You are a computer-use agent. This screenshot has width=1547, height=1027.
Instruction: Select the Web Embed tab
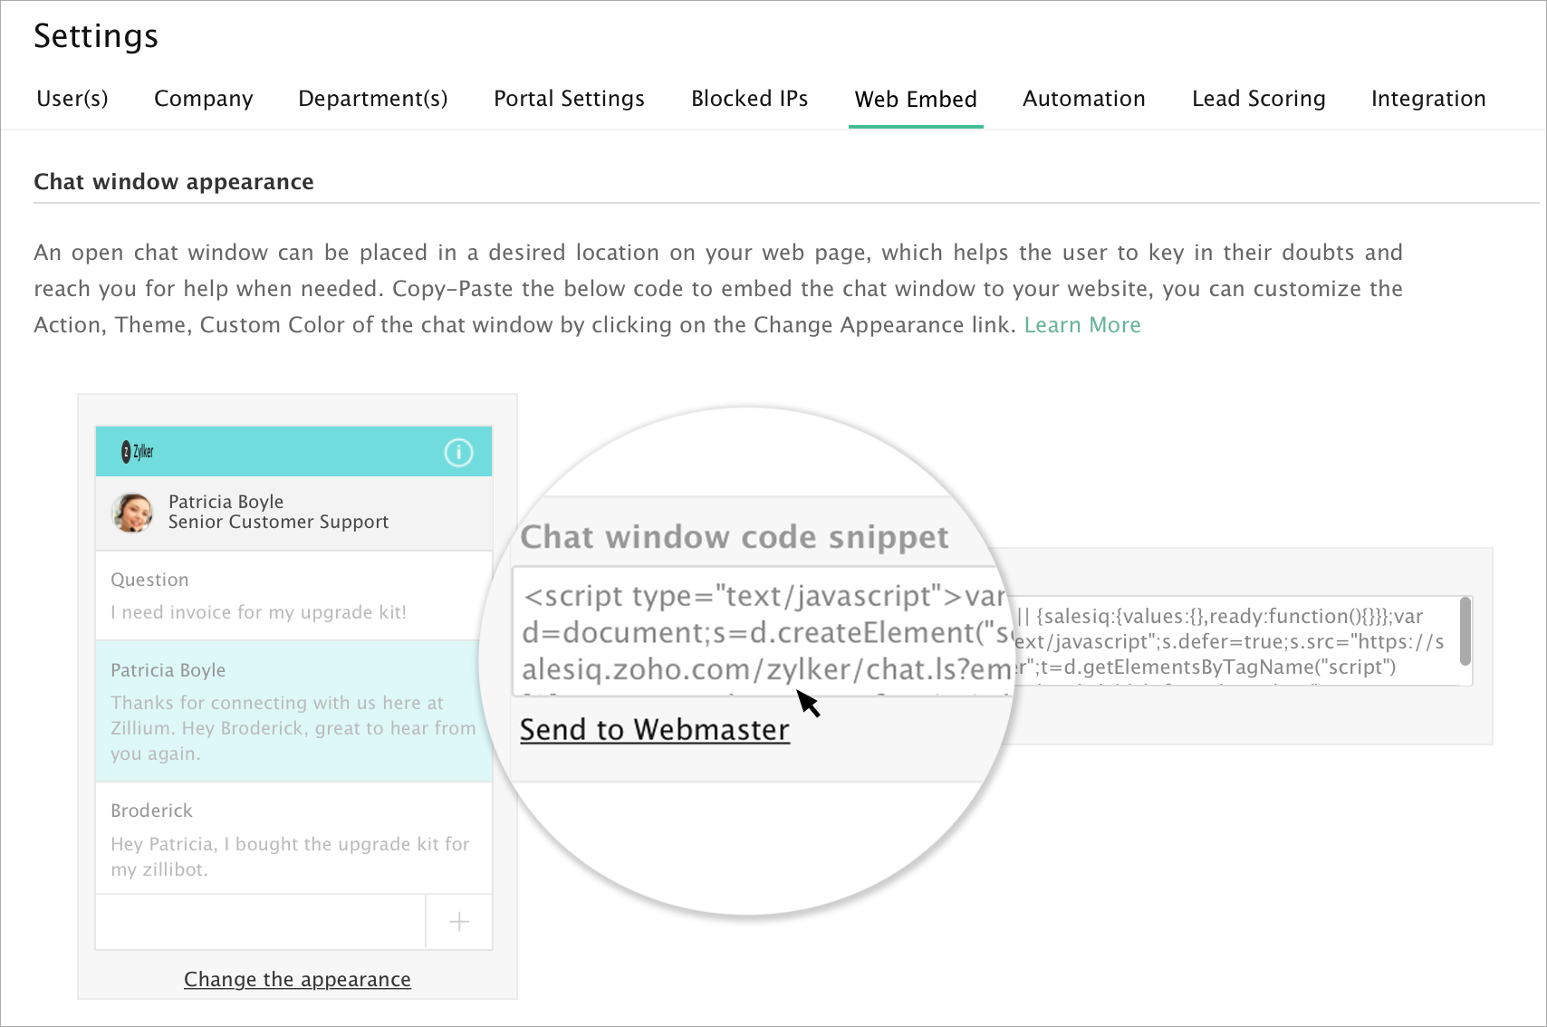(x=916, y=99)
